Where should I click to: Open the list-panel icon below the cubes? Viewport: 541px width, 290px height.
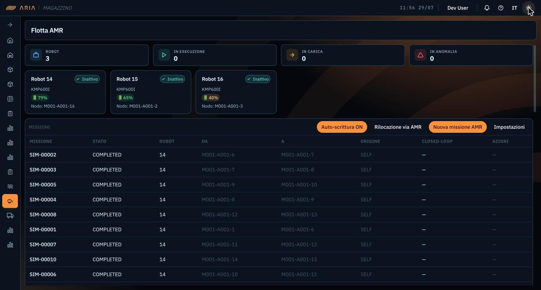click(10, 99)
